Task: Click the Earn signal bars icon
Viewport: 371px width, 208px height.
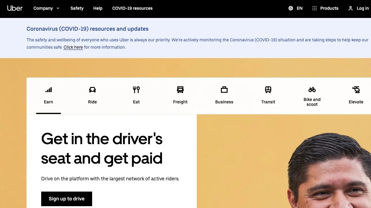Action: [48, 90]
